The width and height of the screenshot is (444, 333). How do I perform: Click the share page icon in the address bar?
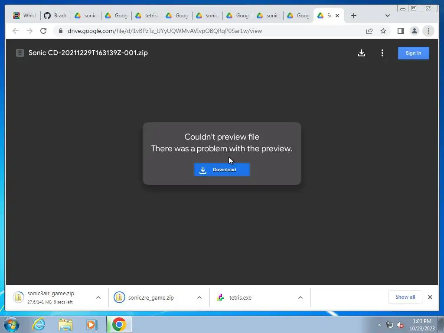[x=369, y=31]
